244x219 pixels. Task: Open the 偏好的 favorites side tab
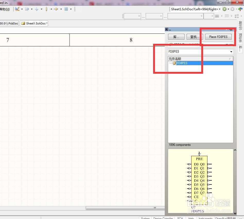point(240,26)
